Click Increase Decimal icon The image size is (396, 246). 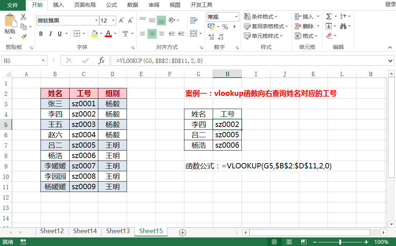pos(211,37)
